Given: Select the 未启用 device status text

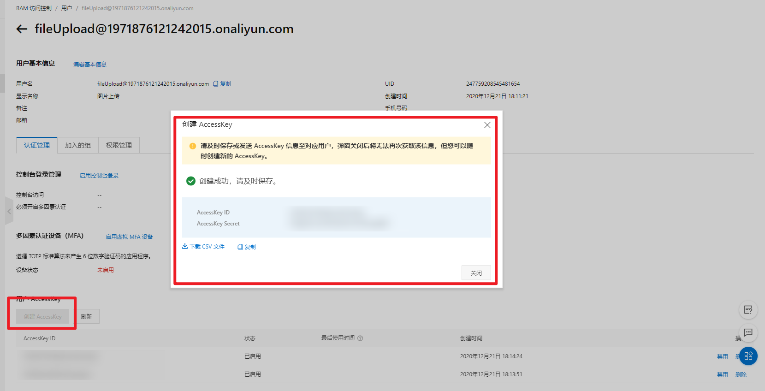Looking at the screenshot, I should tap(105, 270).
